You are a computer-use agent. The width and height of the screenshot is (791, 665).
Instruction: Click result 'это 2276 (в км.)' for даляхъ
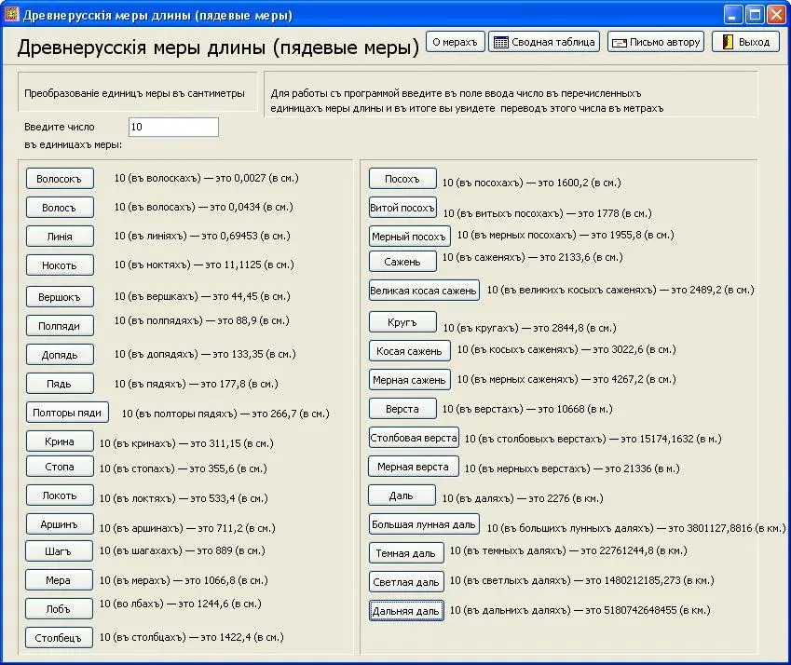(566, 498)
